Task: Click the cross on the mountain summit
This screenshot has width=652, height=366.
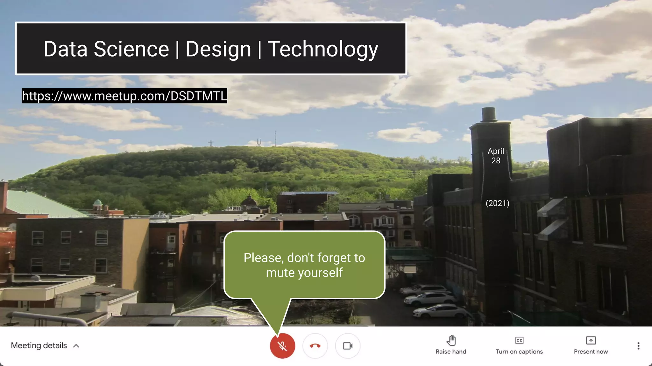Action: (x=211, y=143)
